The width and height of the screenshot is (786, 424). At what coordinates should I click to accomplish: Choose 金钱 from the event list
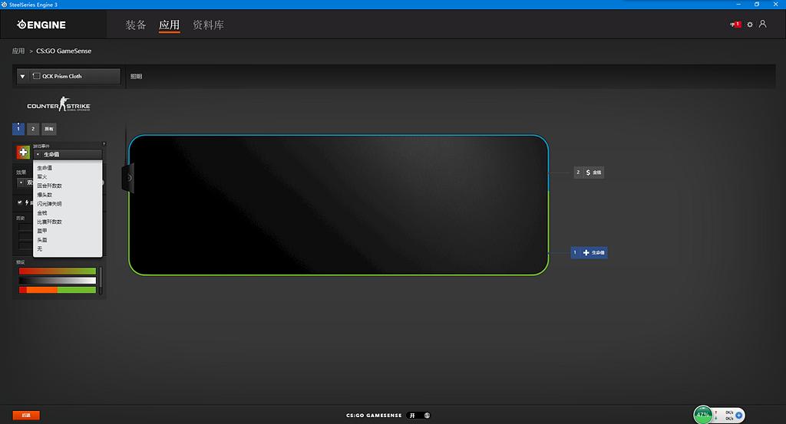68,212
